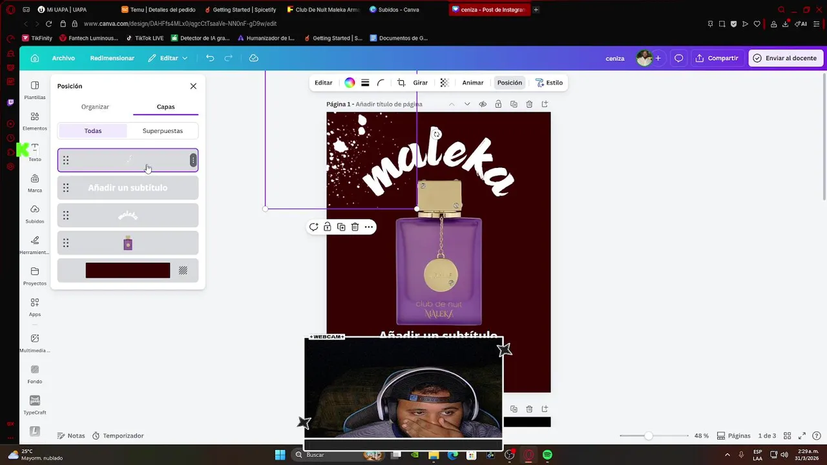Open the Redimensionar menu

112,58
